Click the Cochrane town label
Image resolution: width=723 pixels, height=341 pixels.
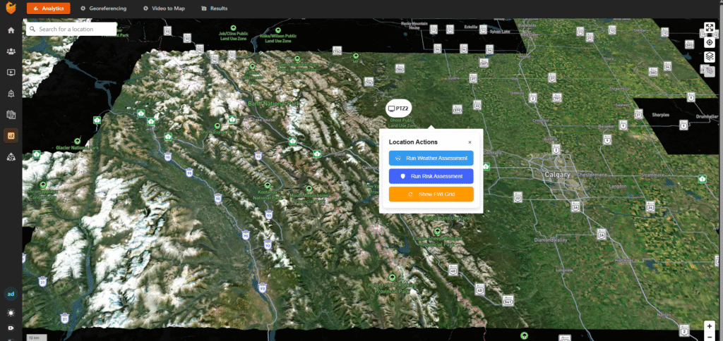click(x=493, y=152)
